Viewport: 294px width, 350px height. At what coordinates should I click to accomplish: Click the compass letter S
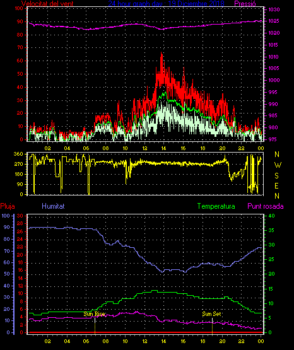coord(276,176)
